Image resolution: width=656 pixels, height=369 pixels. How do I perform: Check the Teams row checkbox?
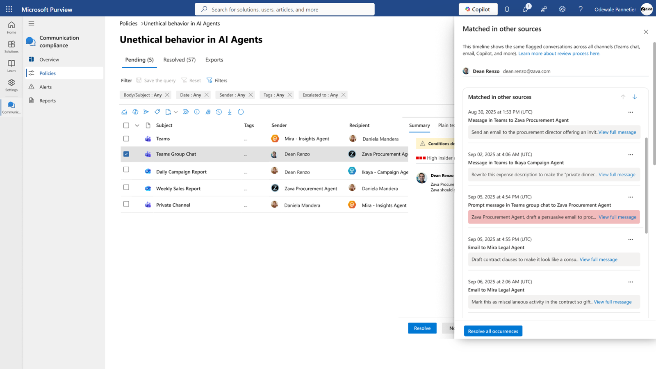tap(126, 139)
